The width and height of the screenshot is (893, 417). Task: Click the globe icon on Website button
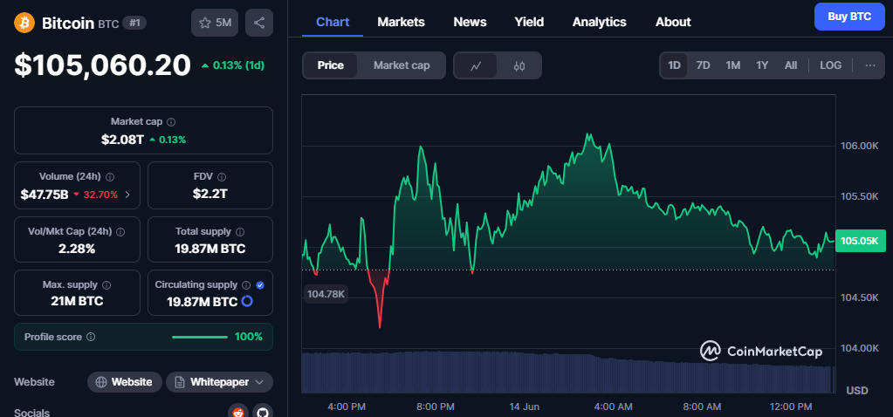click(x=101, y=382)
